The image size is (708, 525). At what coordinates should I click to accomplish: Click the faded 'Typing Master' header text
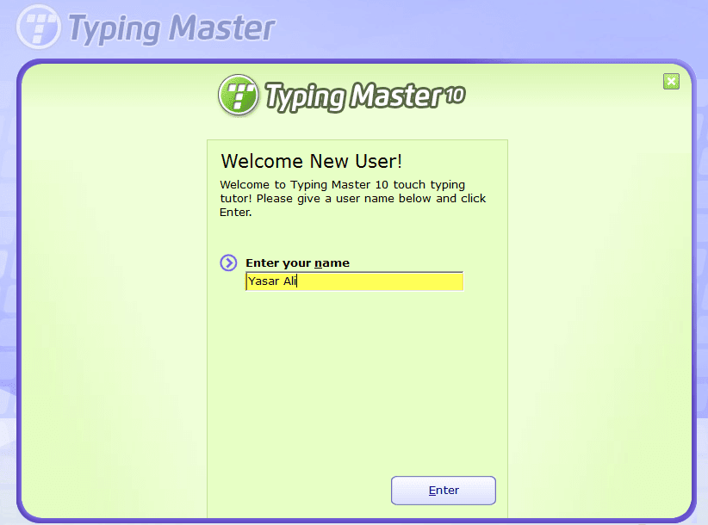[171, 29]
